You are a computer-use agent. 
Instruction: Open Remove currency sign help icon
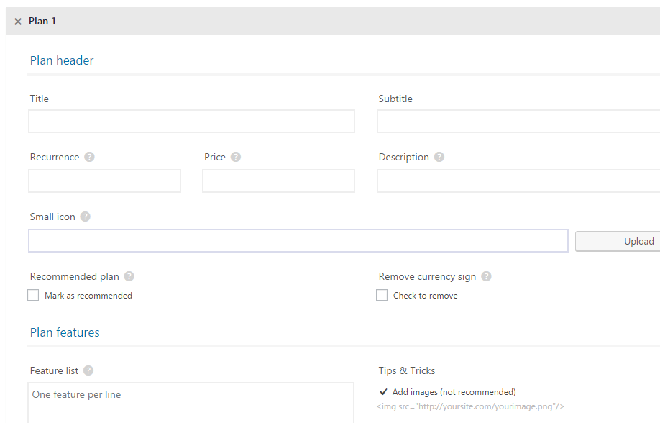click(x=486, y=276)
